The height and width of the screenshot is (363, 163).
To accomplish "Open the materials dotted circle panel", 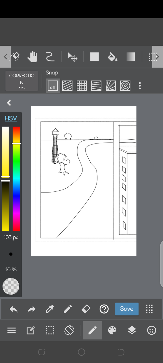I will [152, 330].
